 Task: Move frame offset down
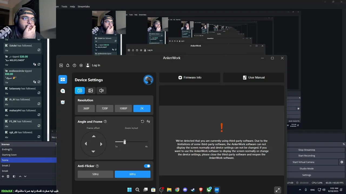pyautogui.click(x=93, y=151)
